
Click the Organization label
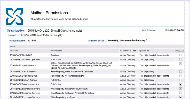[x=16, y=31]
